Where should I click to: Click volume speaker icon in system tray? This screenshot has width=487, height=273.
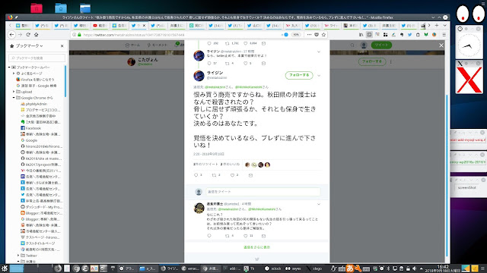(x=415, y=268)
